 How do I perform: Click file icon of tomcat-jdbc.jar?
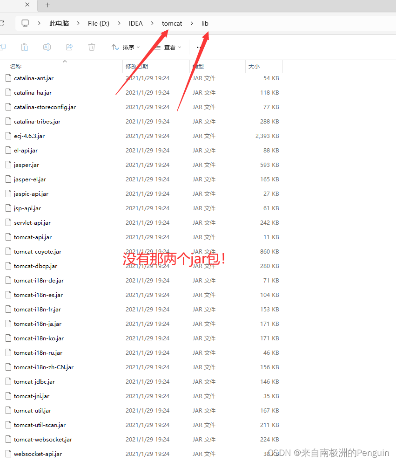(8, 381)
